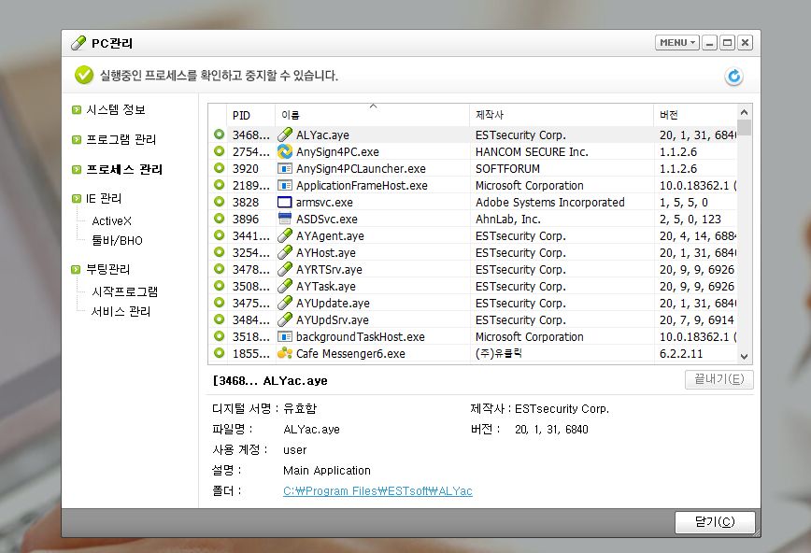
Task: Open 프로그램 관리 in the sidebar
Action: (121, 140)
